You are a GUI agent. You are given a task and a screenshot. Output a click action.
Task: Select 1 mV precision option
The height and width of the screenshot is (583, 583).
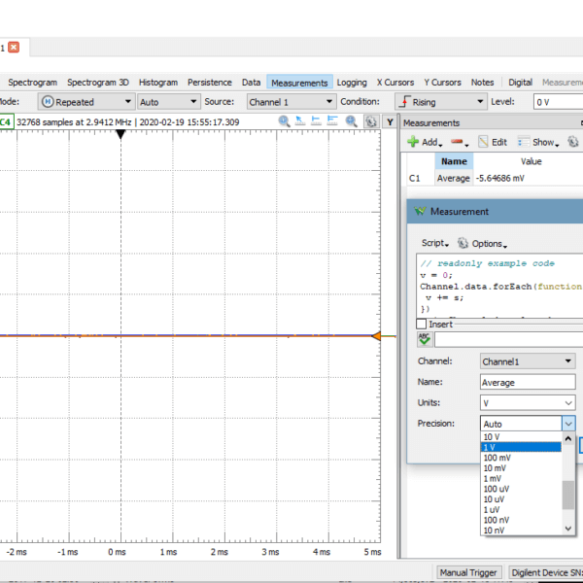[521, 478]
